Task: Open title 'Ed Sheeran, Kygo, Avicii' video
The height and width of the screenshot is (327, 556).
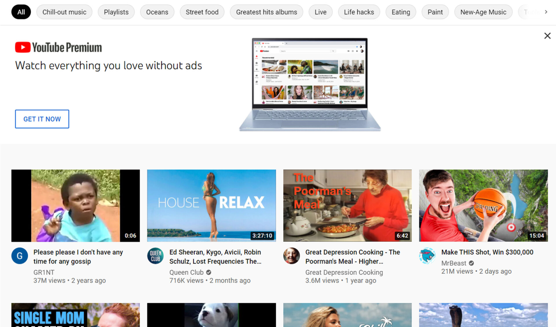Action: [215, 257]
